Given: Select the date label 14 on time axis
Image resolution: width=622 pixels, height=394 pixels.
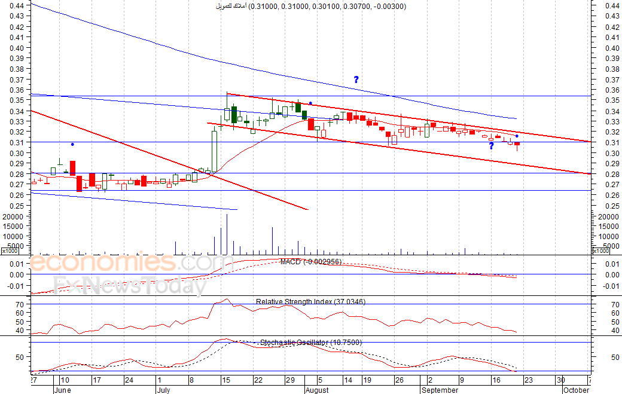Looking at the screenshot, I should [x=348, y=380].
